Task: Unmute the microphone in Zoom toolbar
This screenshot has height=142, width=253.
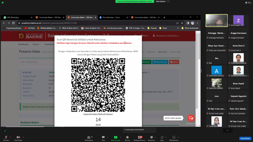Action: click(x=6, y=138)
